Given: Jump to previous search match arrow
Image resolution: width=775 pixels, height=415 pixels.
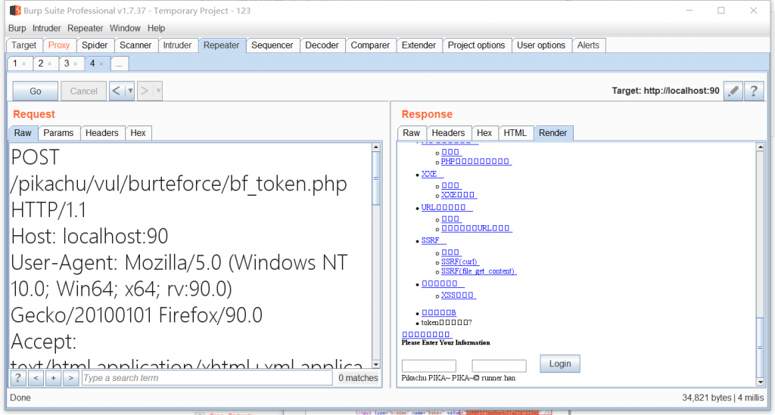Looking at the screenshot, I should [36, 378].
